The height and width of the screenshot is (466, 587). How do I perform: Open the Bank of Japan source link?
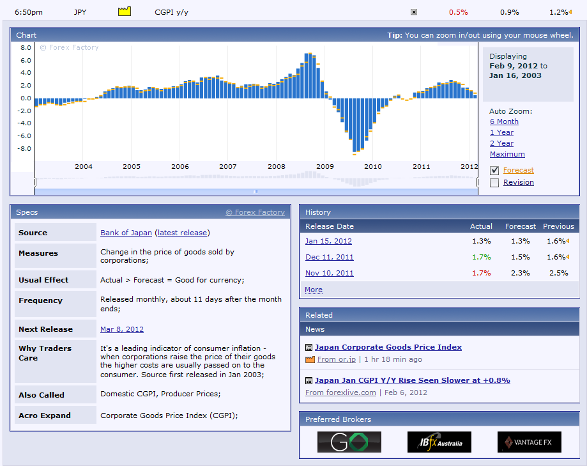click(x=126, y=233)
